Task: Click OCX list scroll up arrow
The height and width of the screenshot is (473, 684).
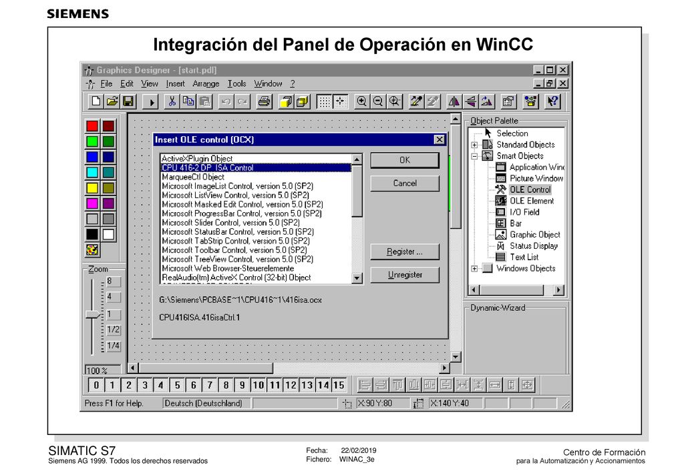Action: [357, 159]
